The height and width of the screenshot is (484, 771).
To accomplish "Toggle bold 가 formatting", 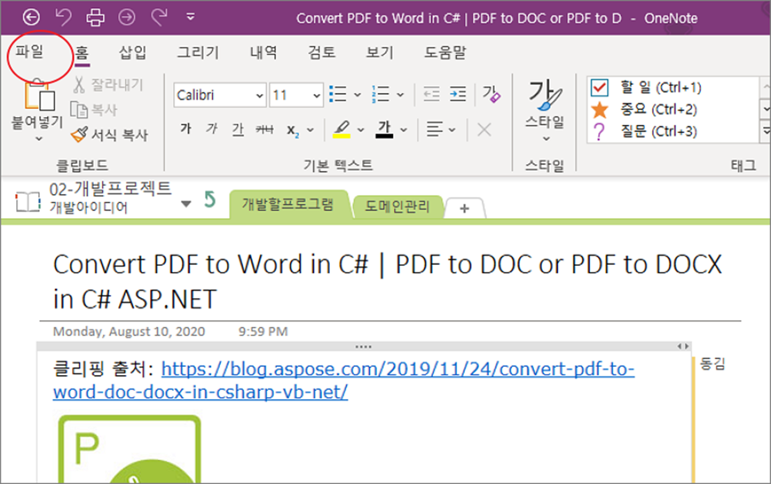I will click(186, 129).
